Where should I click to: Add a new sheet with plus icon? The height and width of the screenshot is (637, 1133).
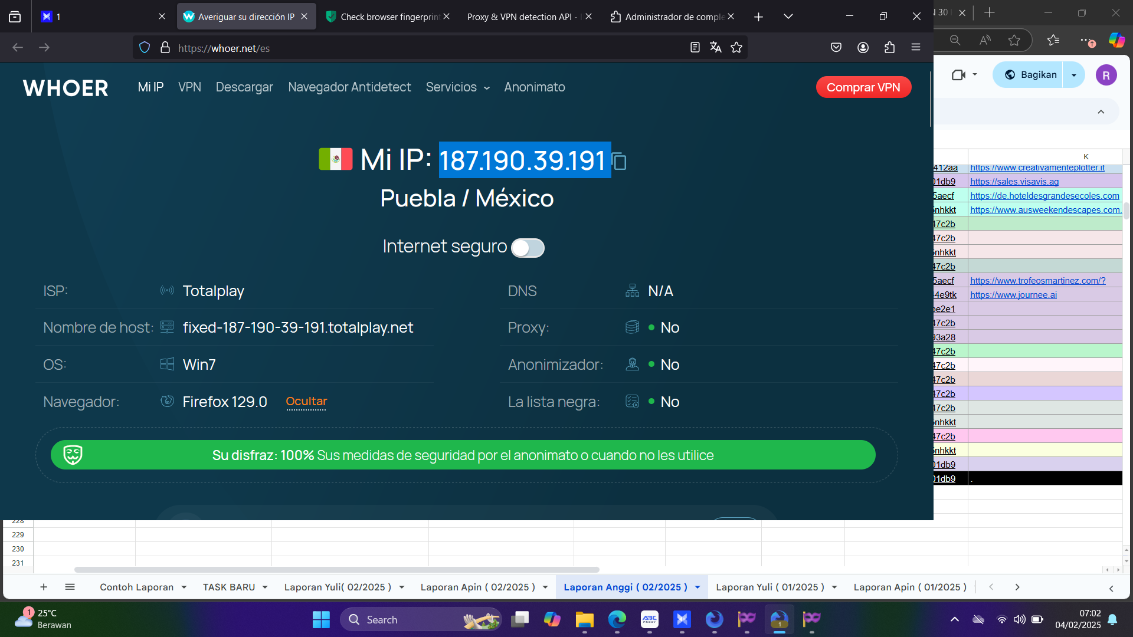(x=44, y=587)
